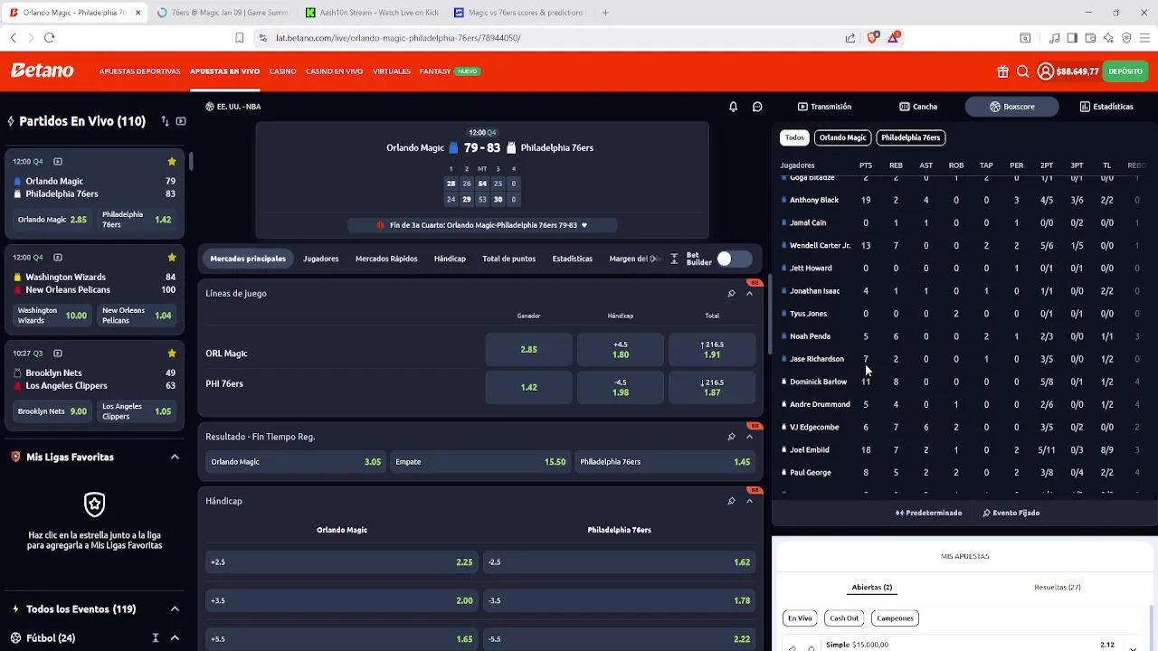Screen dimensions: 1158x651
Task: Pin the Resultado - Fin Tiempo Reg. market
Action: [x=731, y=437]
